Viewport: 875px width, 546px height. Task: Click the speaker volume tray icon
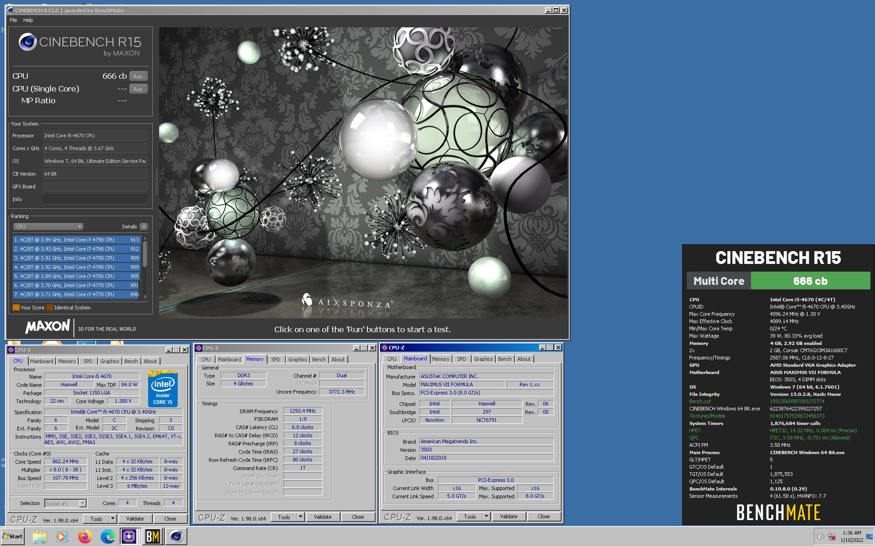click(x=820, y=536)
